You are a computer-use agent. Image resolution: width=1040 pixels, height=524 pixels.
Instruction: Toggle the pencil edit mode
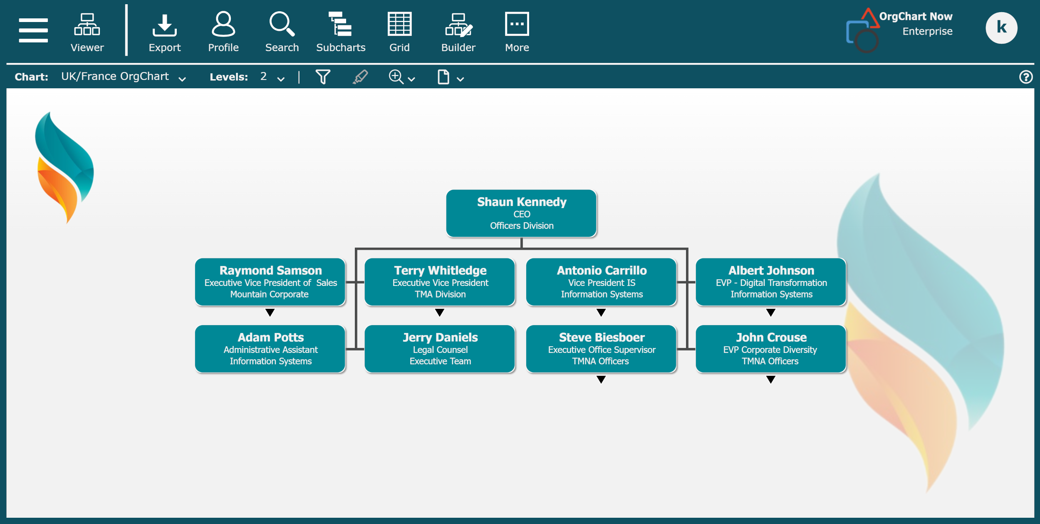[361, 76]
